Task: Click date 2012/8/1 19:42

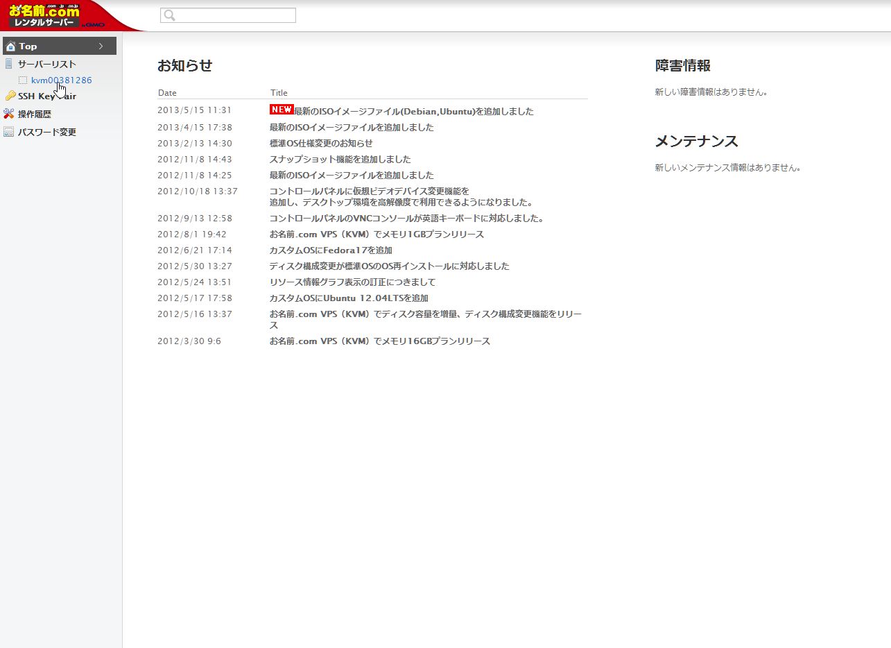Action: point(192,235)
